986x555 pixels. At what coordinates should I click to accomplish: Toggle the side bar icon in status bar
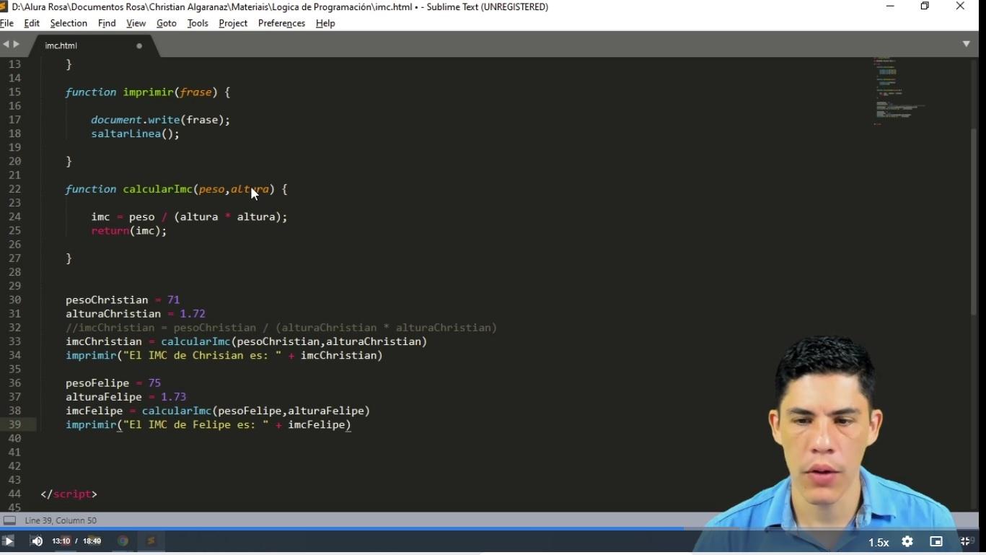pos(9,520)
